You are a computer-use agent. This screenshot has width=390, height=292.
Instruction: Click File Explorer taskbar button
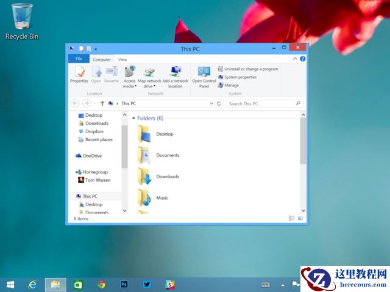[55, 285]
